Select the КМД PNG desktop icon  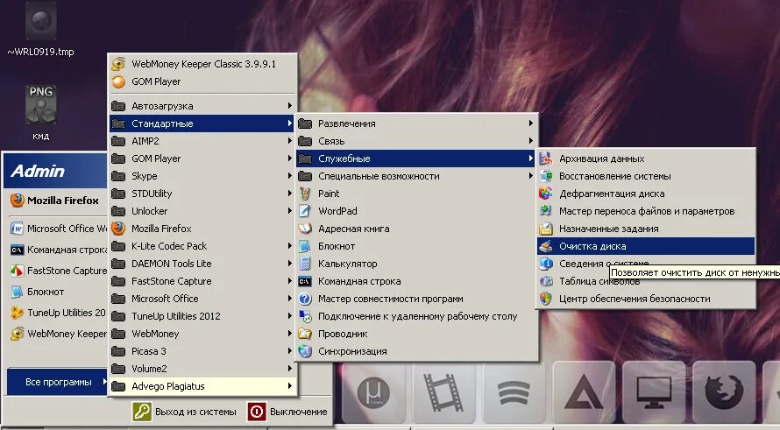41,105
